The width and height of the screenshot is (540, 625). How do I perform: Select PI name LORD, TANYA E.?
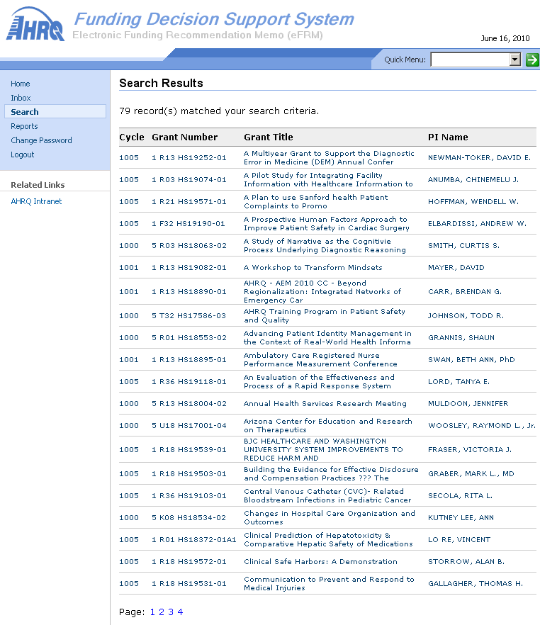click(459, 381)
